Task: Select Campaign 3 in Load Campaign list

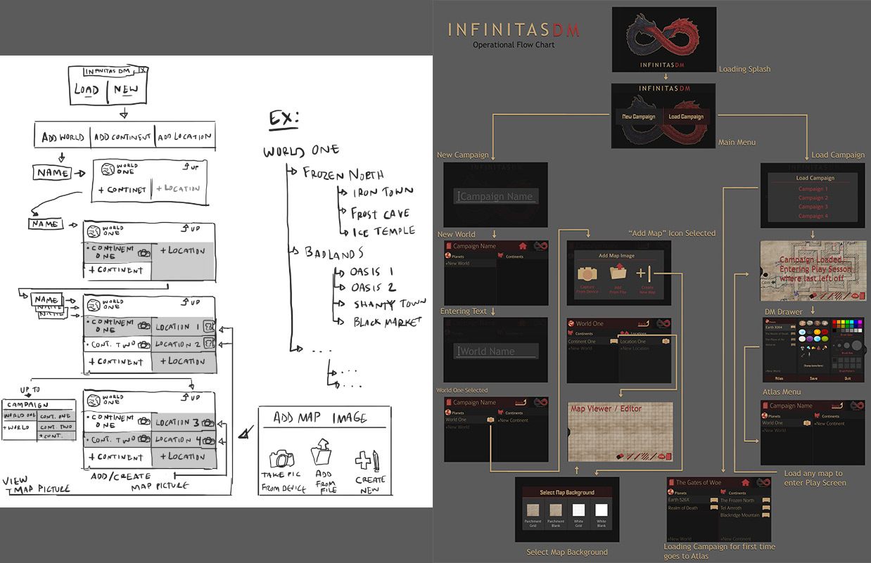Action: coord(813,207)
